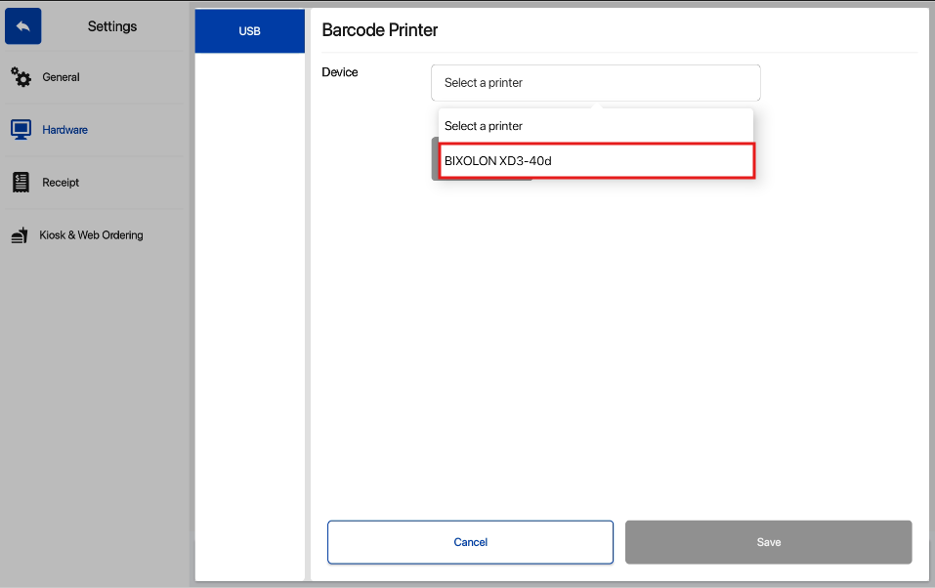
Task: Open the General settings label
Action: click(x=61, y=77)
